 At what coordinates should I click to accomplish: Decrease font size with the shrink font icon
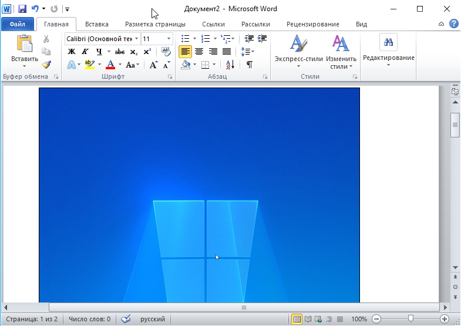[x=167, y=65]
